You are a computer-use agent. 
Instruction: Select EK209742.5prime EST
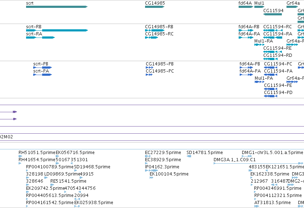click(28, 192)
